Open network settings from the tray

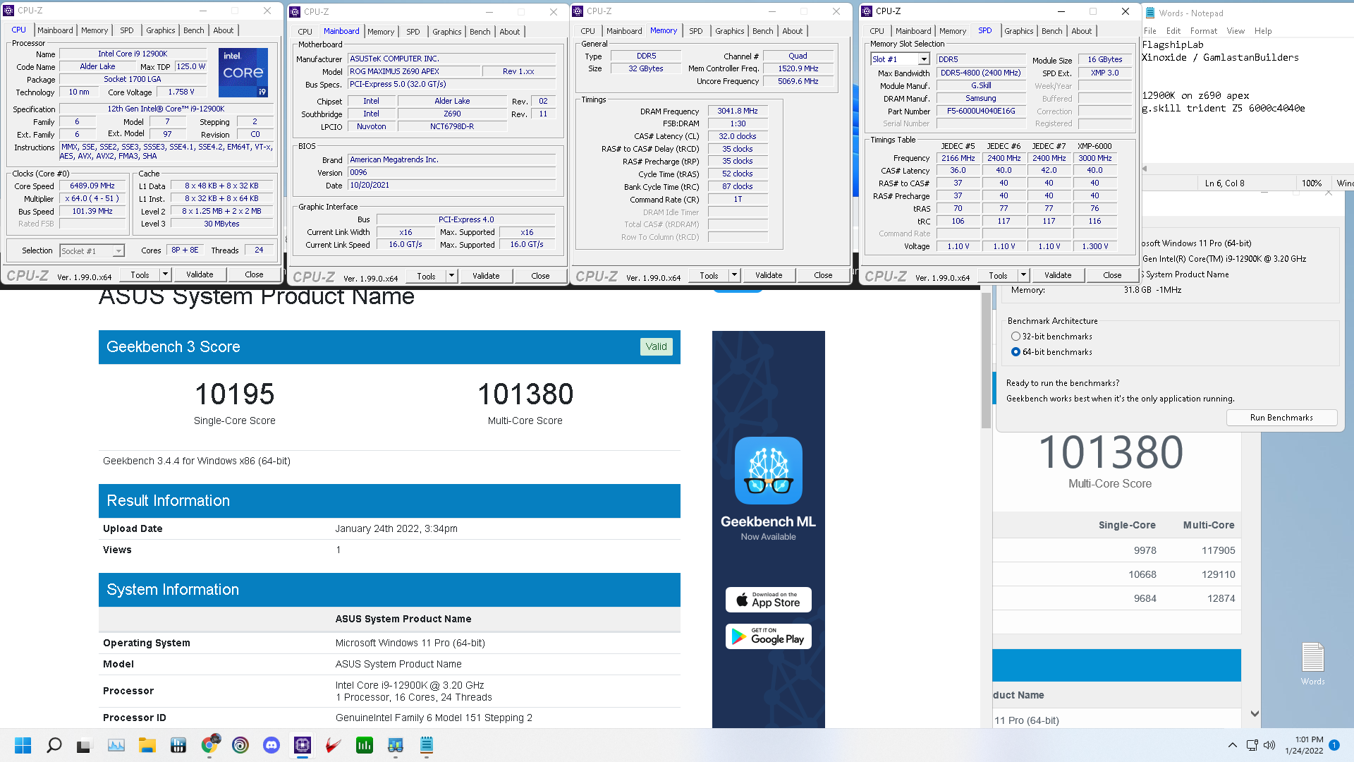click(1252, 745)
